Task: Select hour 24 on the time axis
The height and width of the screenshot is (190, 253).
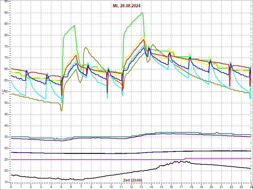Action: (251, 187)
